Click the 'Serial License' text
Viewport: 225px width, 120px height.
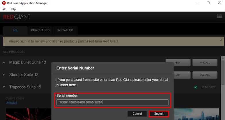click(15, 98)
